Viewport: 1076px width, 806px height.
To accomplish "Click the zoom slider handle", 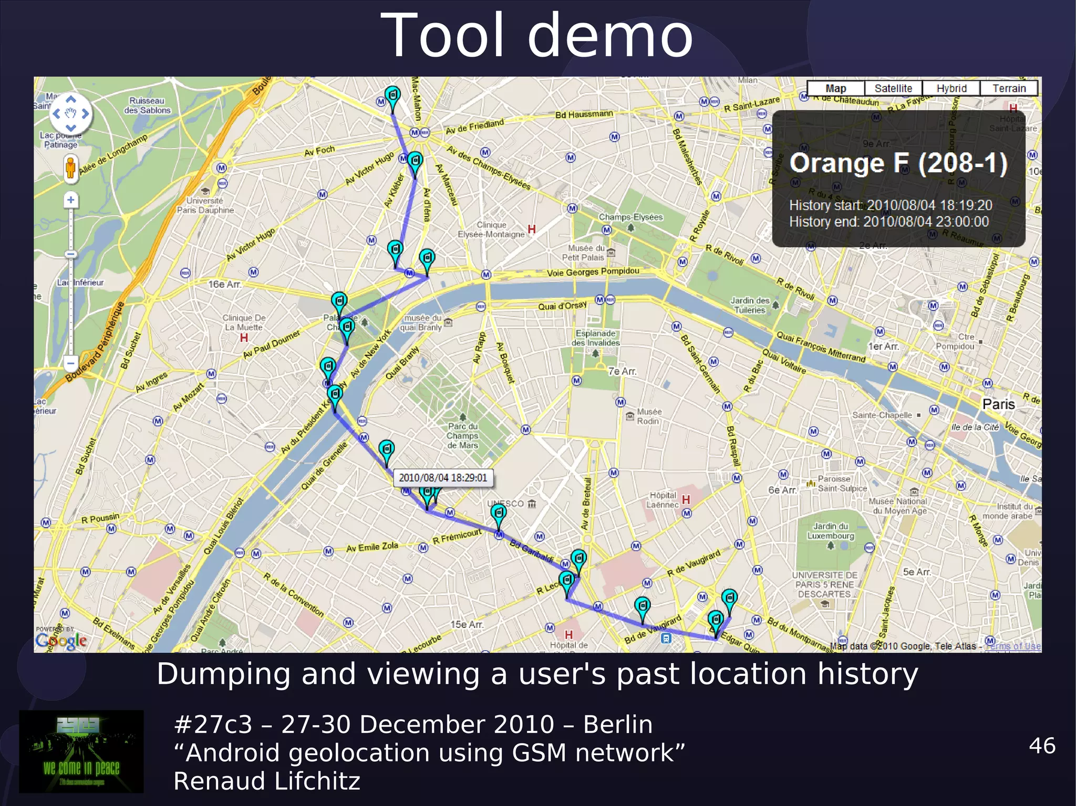I will [71, 254].
